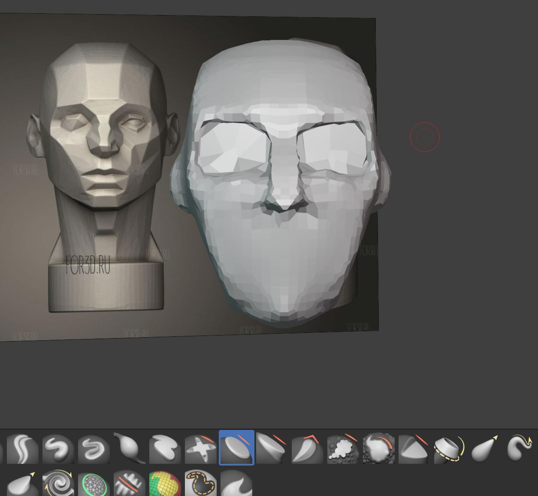Screen dimensions: 538x496
Task: Select the teardrop Grab brush with yellow arrow
Action: tap(485, 448)
